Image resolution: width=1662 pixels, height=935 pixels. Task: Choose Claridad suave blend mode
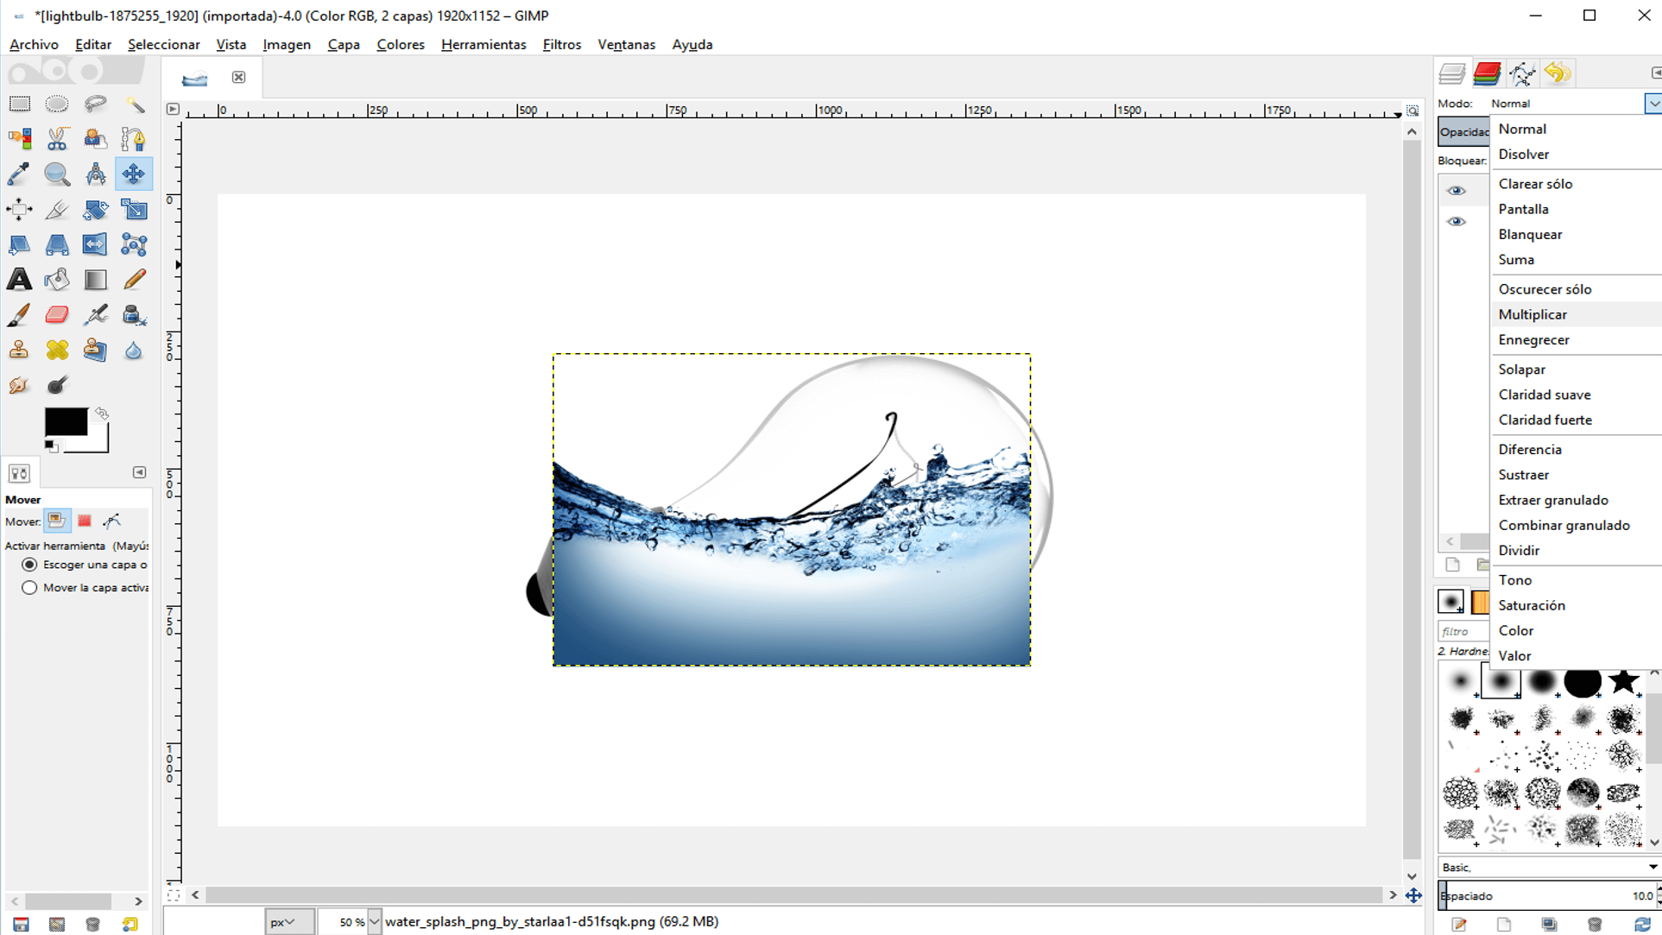click(1577, 395)
